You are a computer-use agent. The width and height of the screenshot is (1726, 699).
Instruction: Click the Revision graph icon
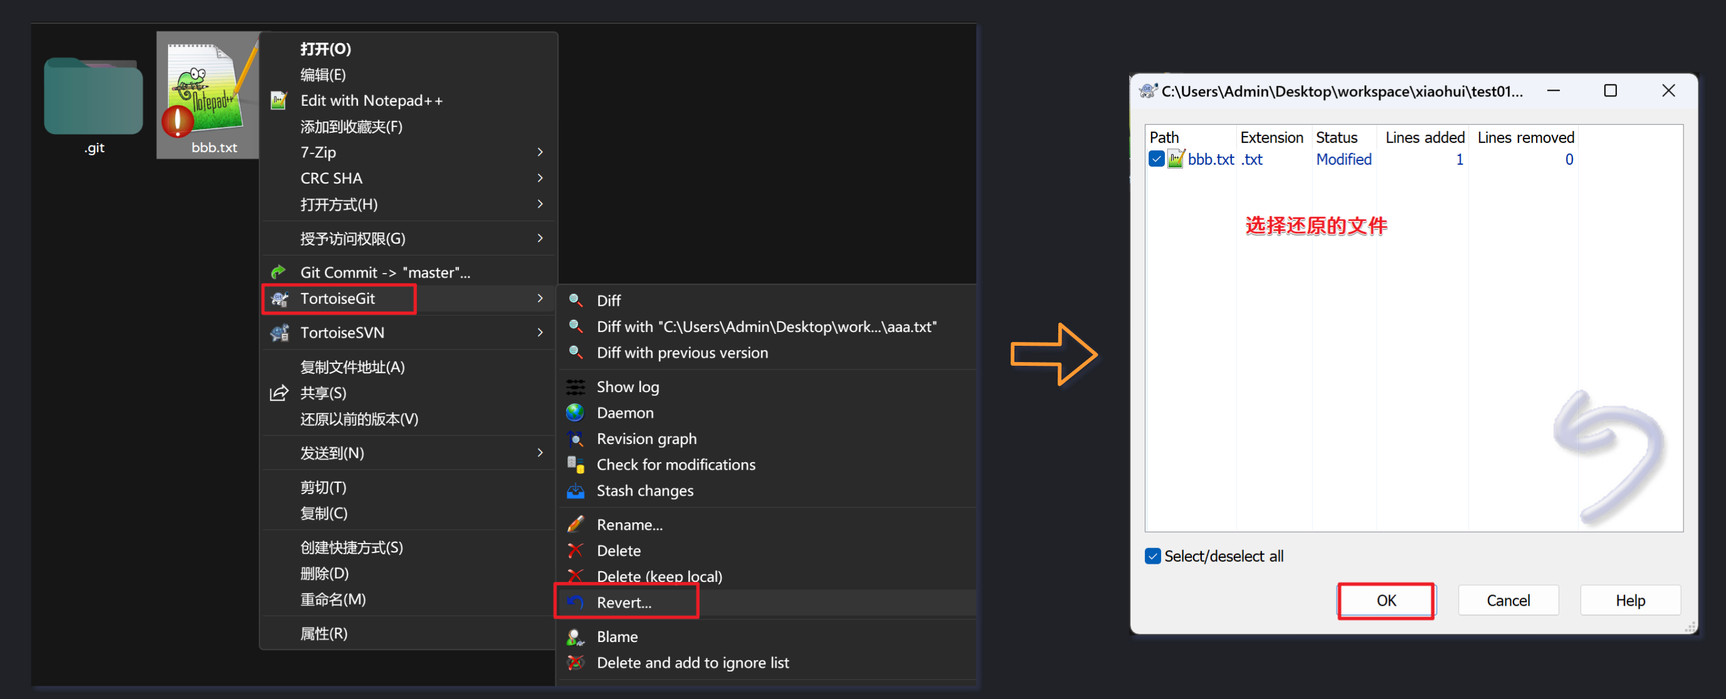575,438
